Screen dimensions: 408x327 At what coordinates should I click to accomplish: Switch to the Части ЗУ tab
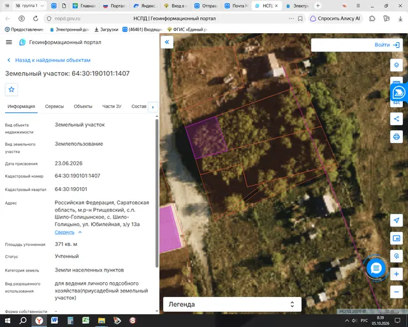point(112,107)
